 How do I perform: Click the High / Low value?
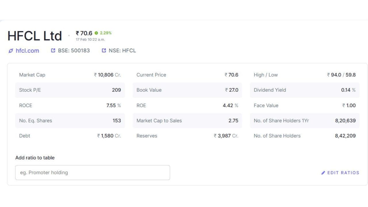(x=341, y=75)
